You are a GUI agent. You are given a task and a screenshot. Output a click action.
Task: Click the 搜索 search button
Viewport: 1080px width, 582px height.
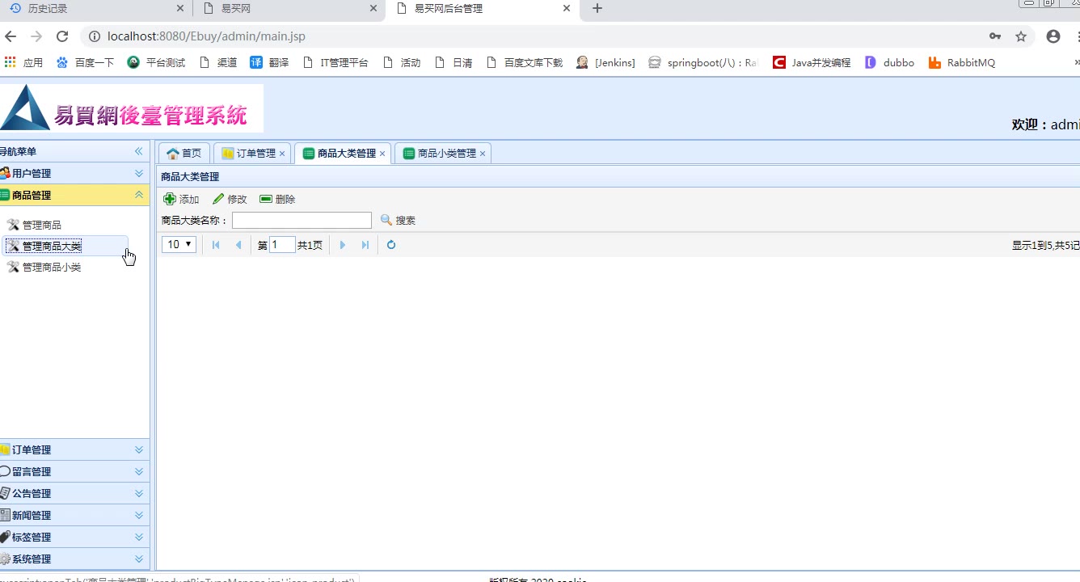point(398,220)
